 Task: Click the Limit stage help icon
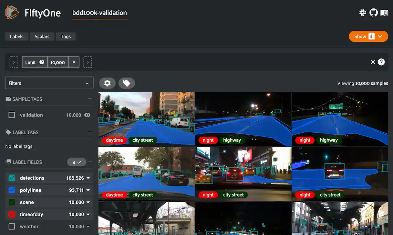42,62
